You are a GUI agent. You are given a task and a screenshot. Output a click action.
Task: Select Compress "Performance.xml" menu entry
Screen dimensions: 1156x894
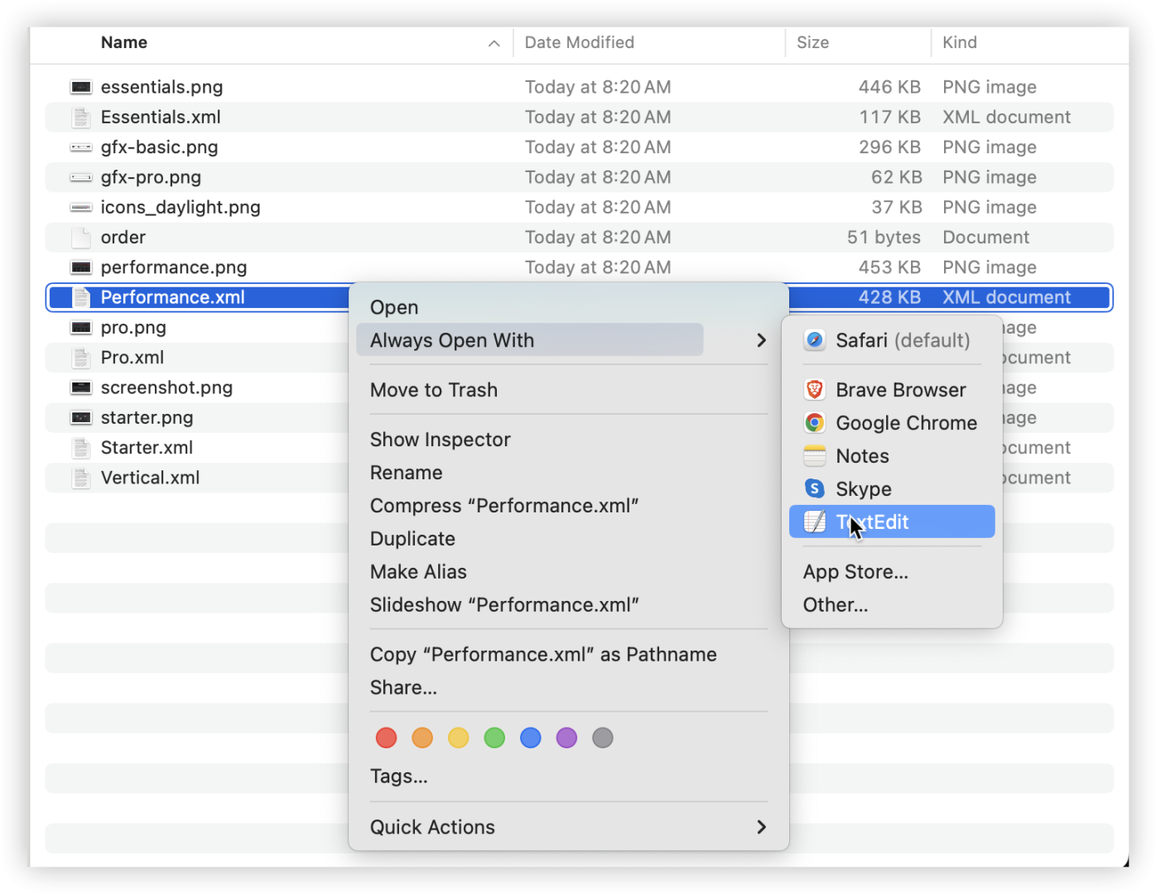[x=504, y=506]
